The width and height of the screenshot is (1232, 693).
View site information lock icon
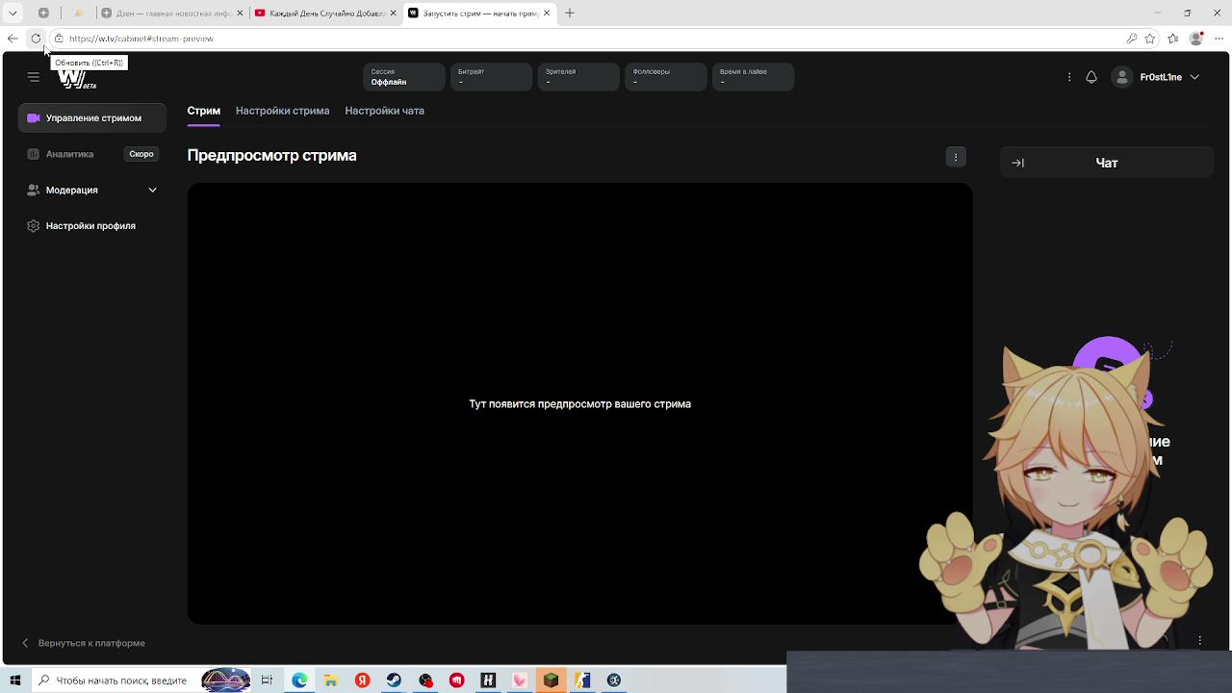point(59,38)
